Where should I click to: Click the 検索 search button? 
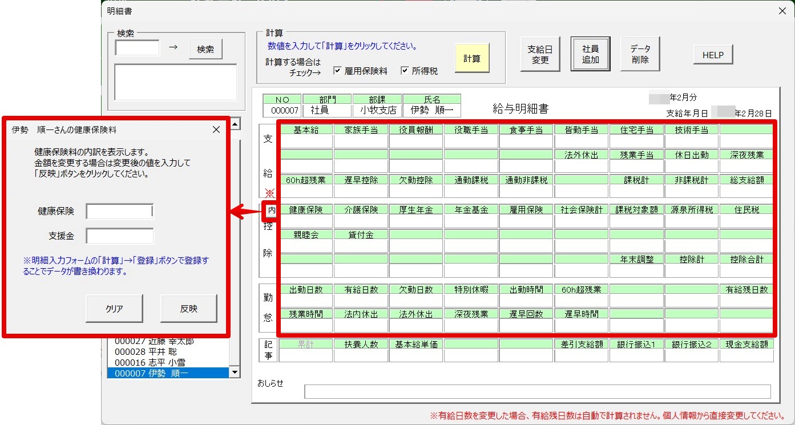tap(205, 50)
